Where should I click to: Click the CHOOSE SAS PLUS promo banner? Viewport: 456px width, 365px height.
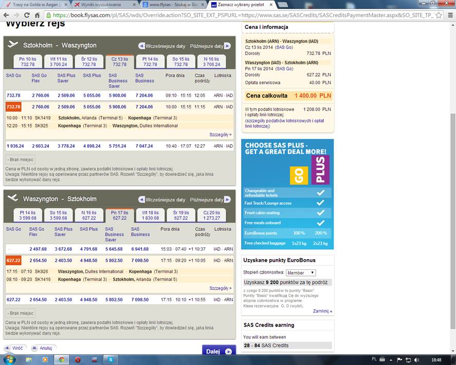287,194
